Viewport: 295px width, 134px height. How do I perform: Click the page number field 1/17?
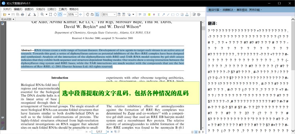click(x=99, y=132)
